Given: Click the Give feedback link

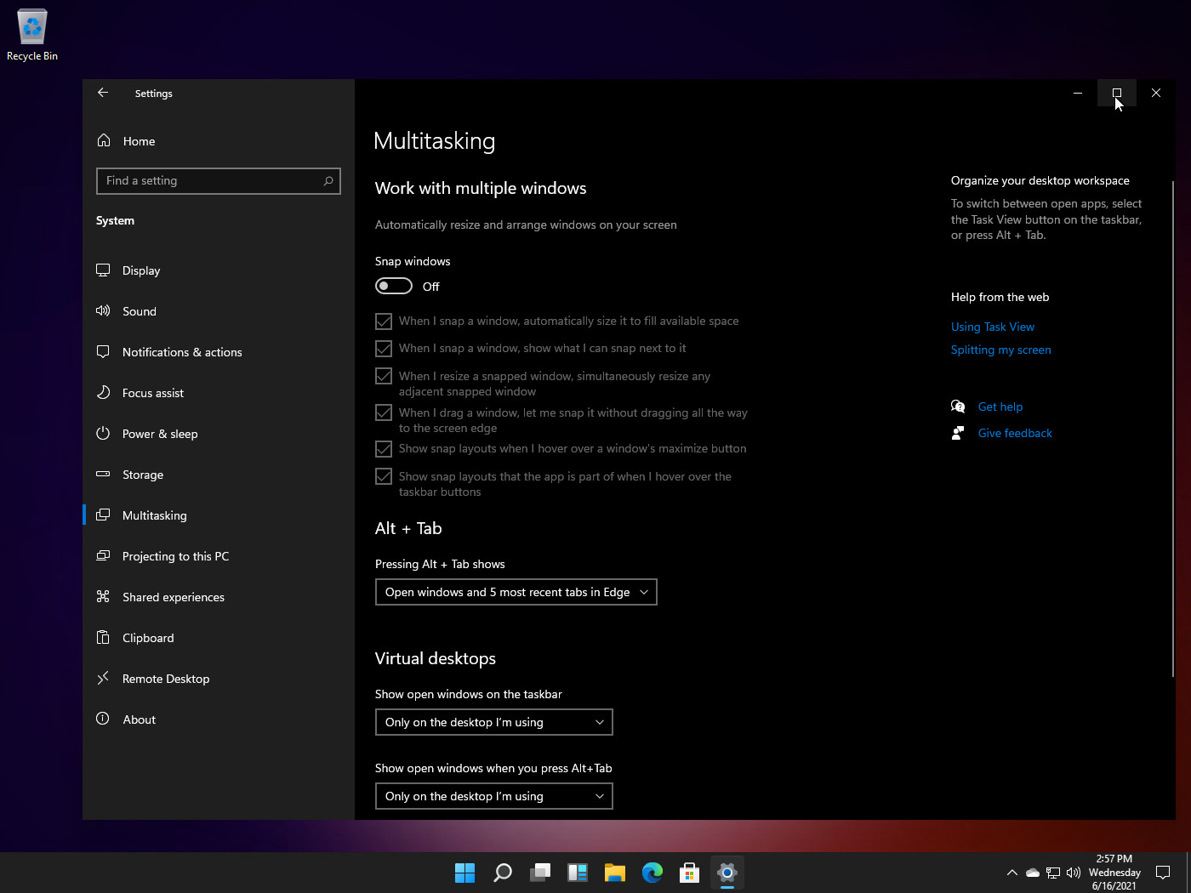Looking at the screenshot, I should pyautogui.click(x=1015, y=434).
